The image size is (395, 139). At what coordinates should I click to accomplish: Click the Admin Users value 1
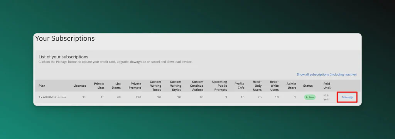pyautogui.click(x=295, y=98)
